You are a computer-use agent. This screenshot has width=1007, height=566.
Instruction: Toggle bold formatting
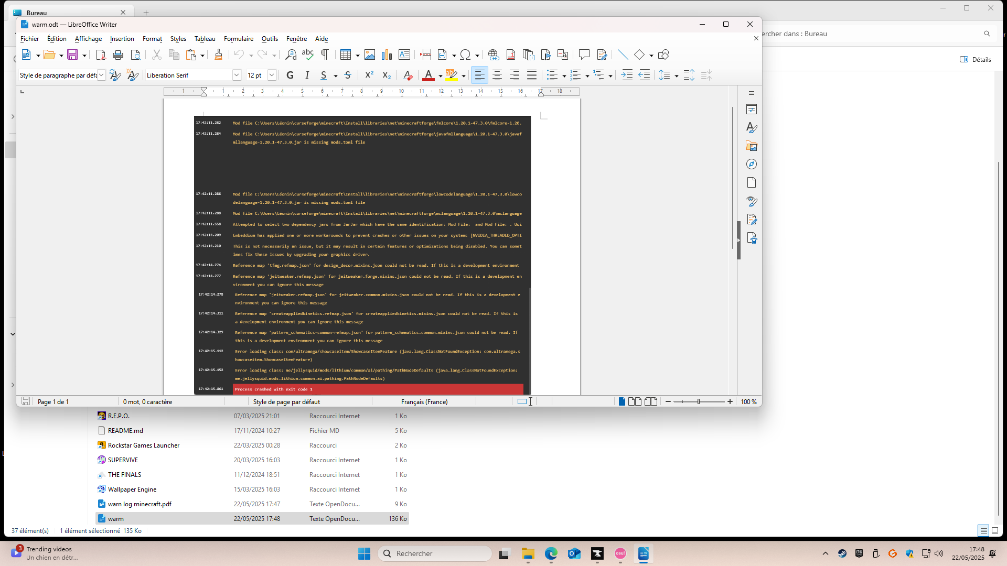[x=290, y=75]
